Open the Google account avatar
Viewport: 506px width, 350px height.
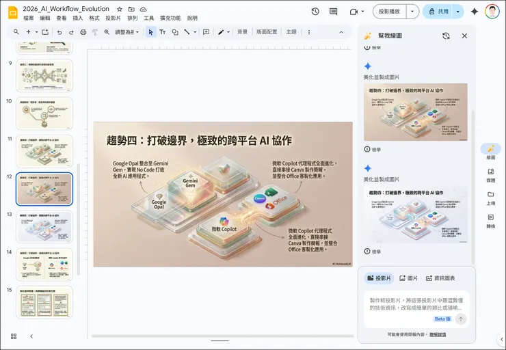click(492, 12)
